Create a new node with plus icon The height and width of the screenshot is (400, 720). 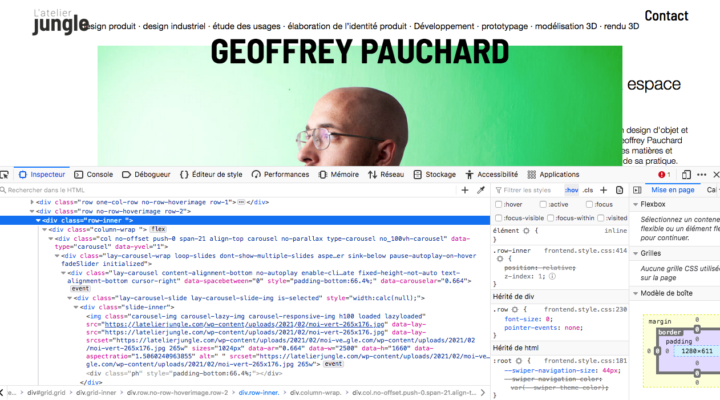(x=465, y=190)
